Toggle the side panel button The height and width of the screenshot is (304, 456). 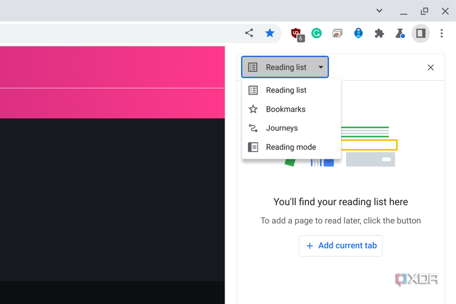coord(421,33)
